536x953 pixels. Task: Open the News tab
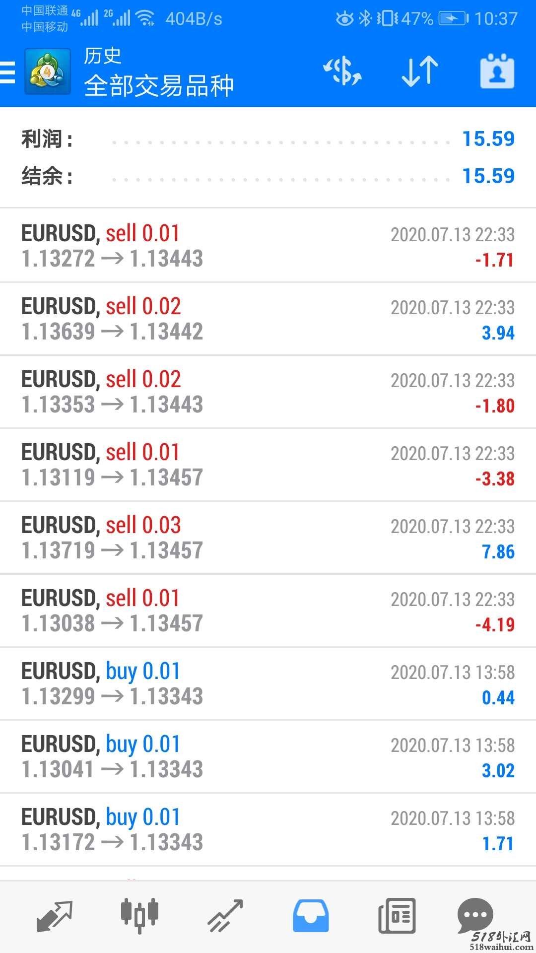coord(397,915)
